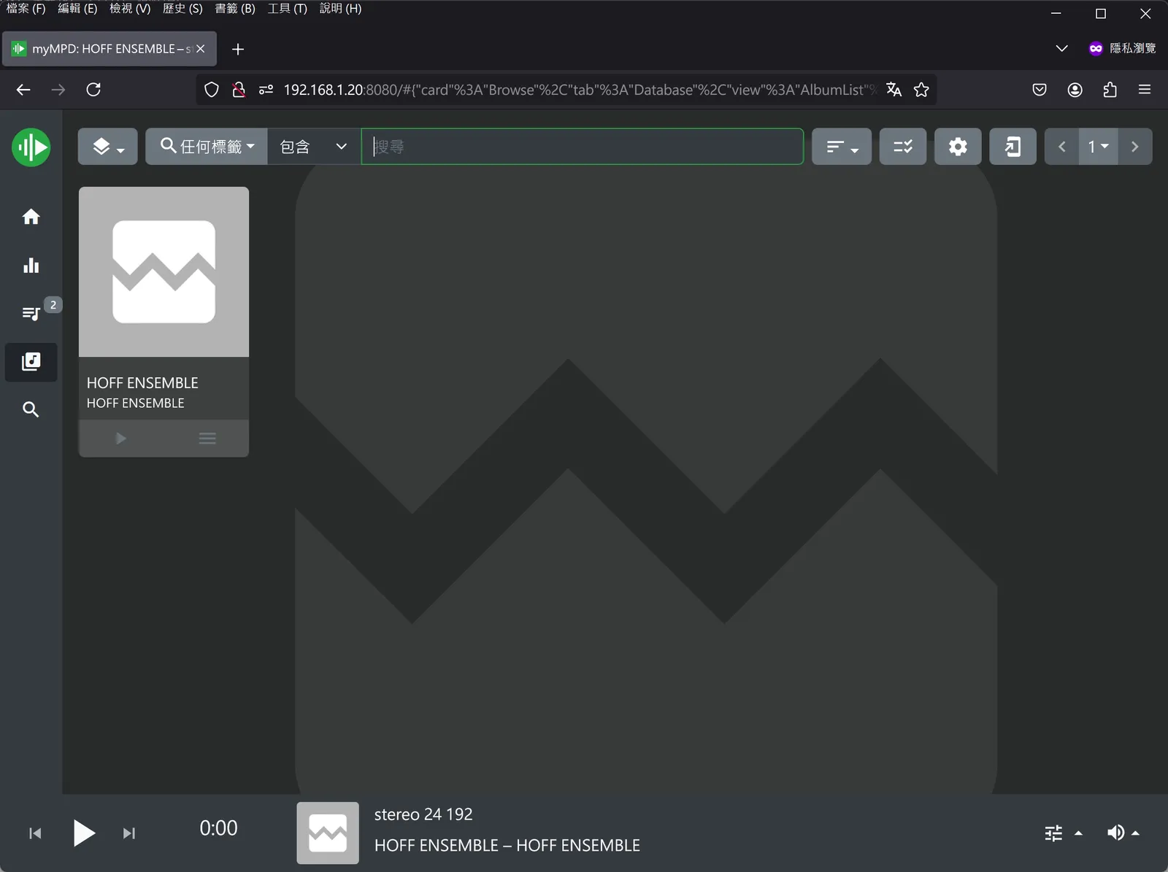Focus the 搜尋 search input field

click(583, 147)
